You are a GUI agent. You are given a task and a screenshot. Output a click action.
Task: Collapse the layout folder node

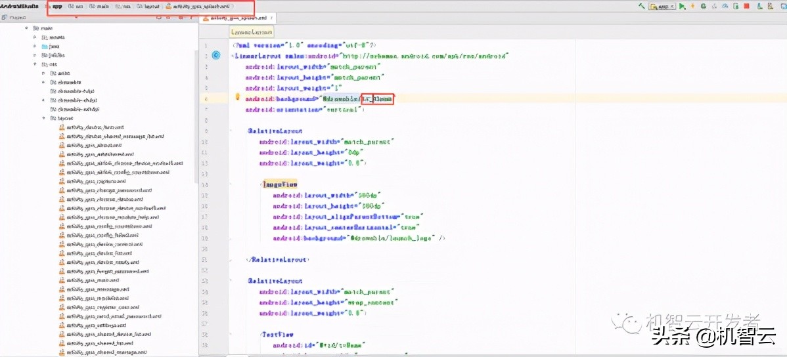tap(44, 118)
